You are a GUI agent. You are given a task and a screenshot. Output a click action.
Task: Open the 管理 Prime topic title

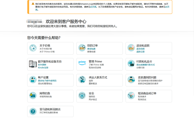[96, 61]
